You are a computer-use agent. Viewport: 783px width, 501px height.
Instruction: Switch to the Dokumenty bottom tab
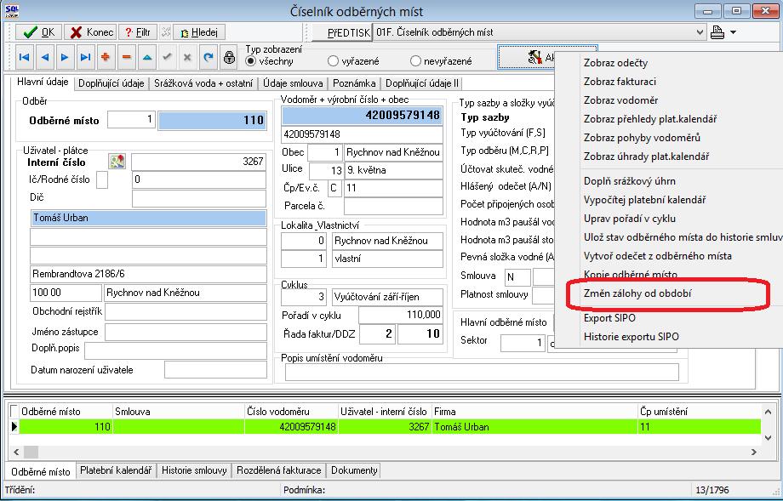point(354,470)
